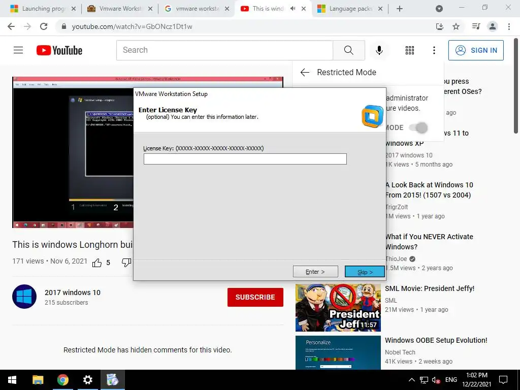Click the ENG language indicator
Screen dimensions: 520x390
tap(451, 380)
